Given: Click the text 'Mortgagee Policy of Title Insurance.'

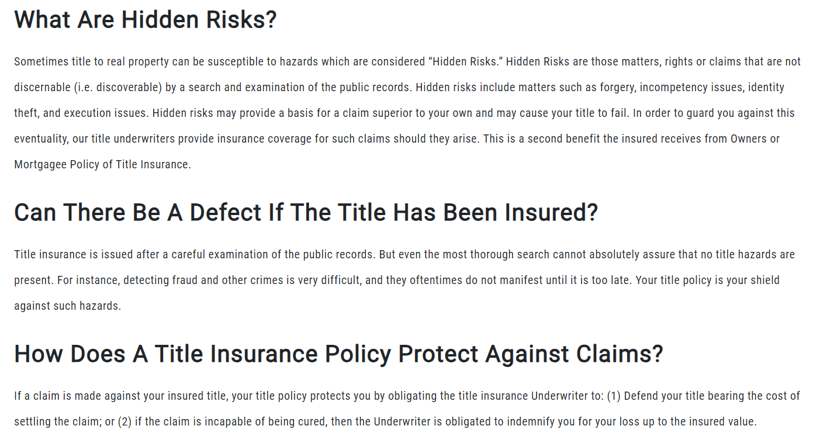Looking at the screenshot, I should 102,165.
